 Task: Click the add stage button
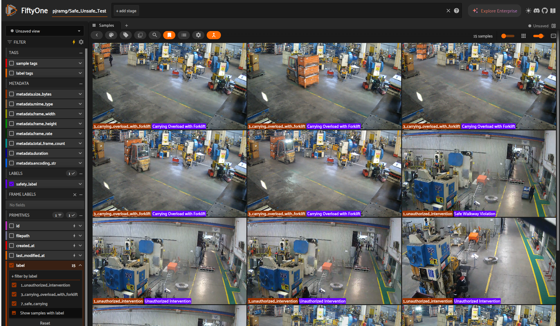pyautogui.click(x=126, y=10)
